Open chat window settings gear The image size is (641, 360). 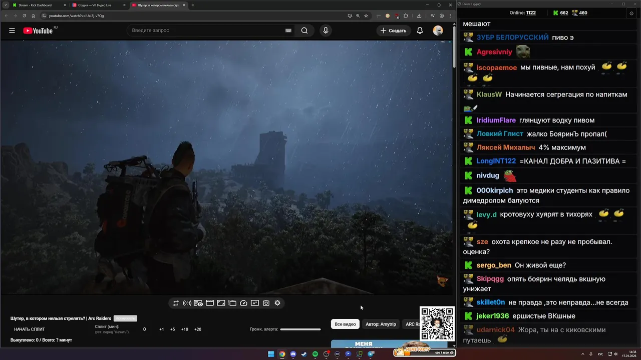pos(631,13)
